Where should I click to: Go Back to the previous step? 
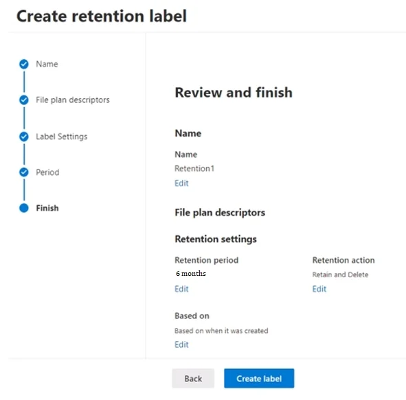click(193, 379)
